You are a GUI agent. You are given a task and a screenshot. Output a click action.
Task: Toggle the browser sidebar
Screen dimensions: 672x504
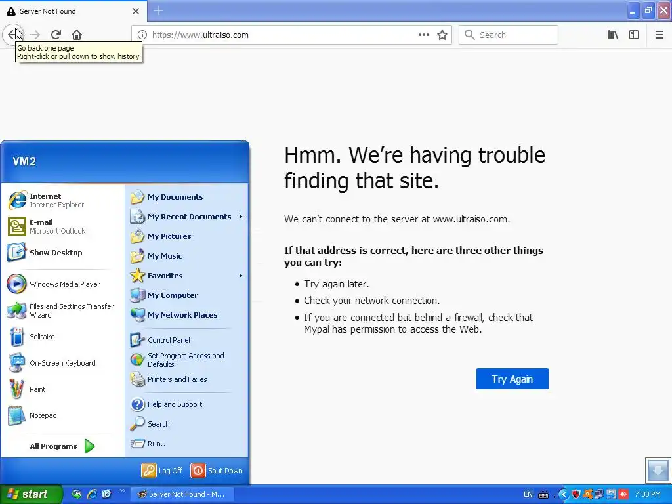[x=634, y=35]
